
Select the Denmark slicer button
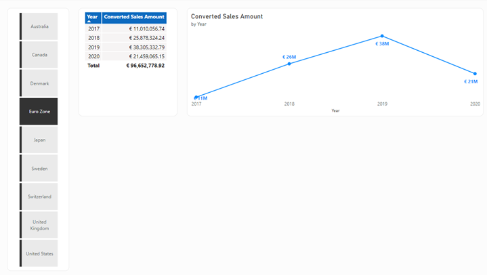click(39, 83)
